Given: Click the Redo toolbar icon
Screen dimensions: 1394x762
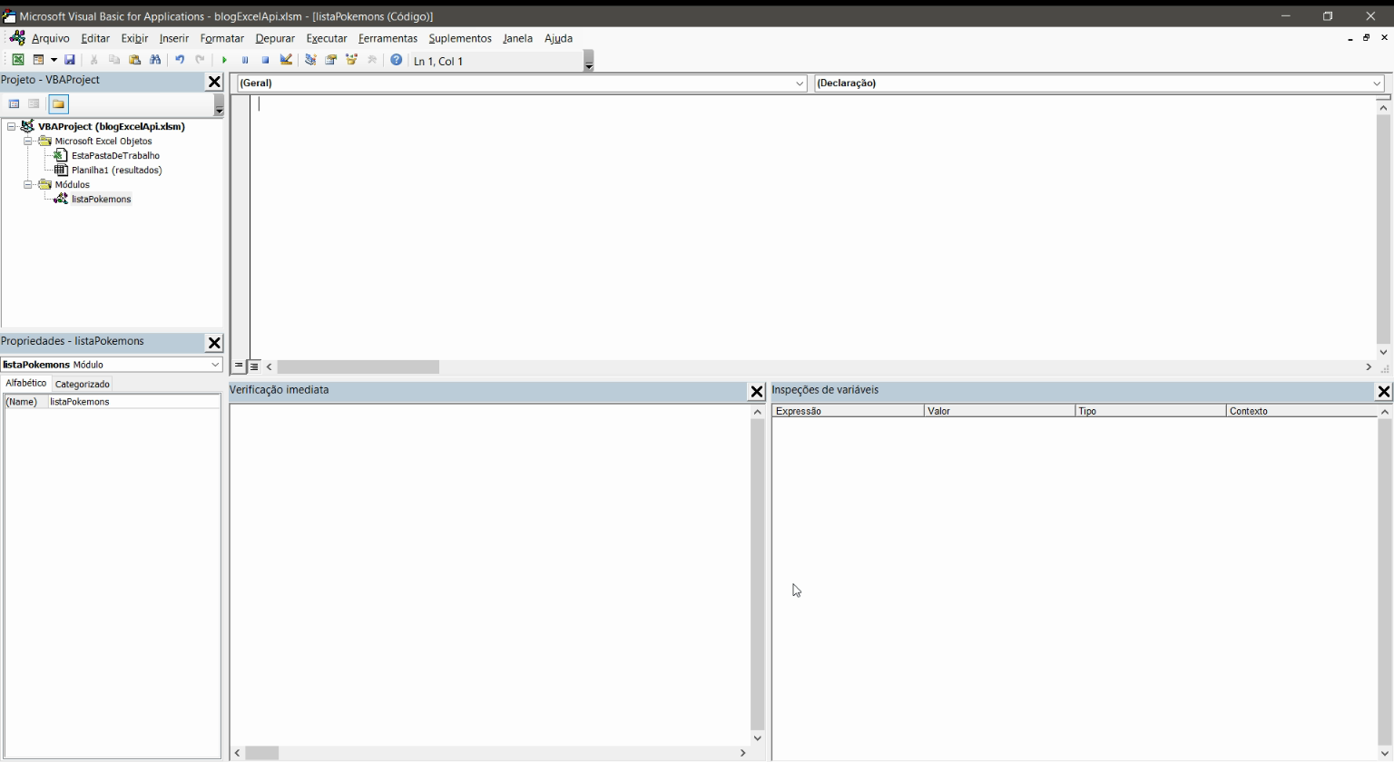Looking at the screenshot, I should coord(200,60).
